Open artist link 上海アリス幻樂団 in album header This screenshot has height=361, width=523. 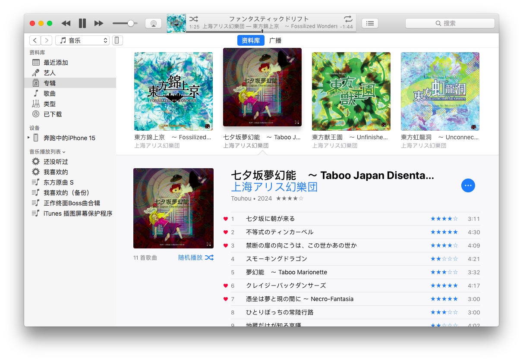pos(274,187)
